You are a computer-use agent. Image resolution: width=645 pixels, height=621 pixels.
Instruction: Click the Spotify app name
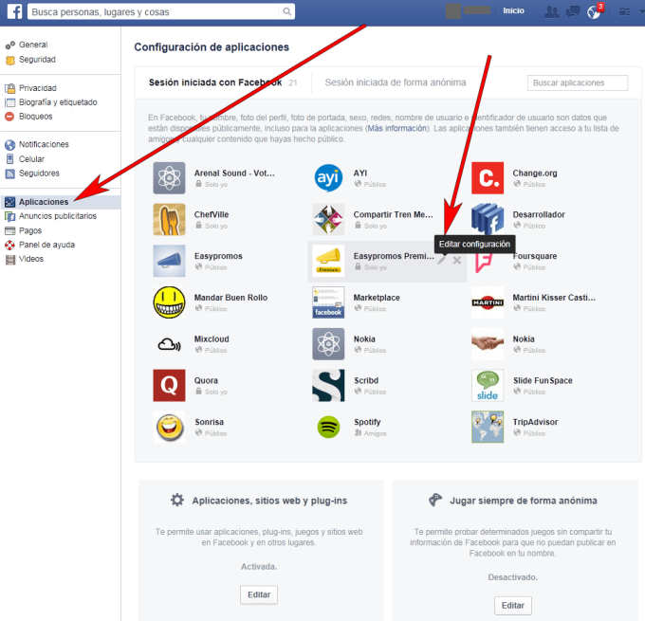coord(367,422)
